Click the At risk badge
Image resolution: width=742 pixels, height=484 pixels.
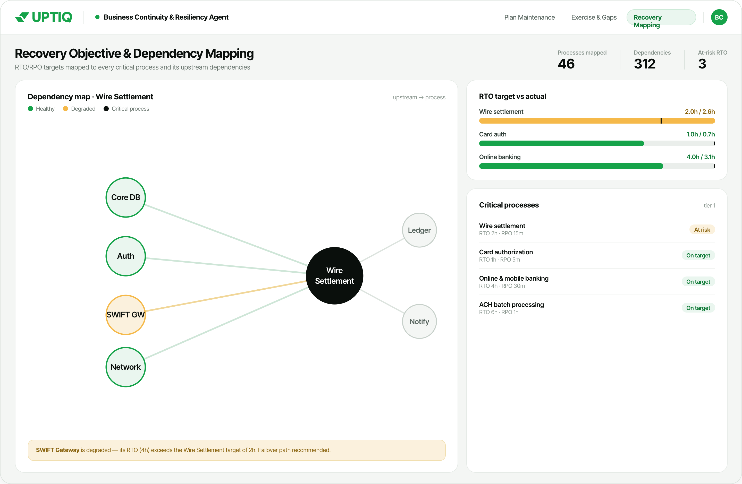(702, 230)
